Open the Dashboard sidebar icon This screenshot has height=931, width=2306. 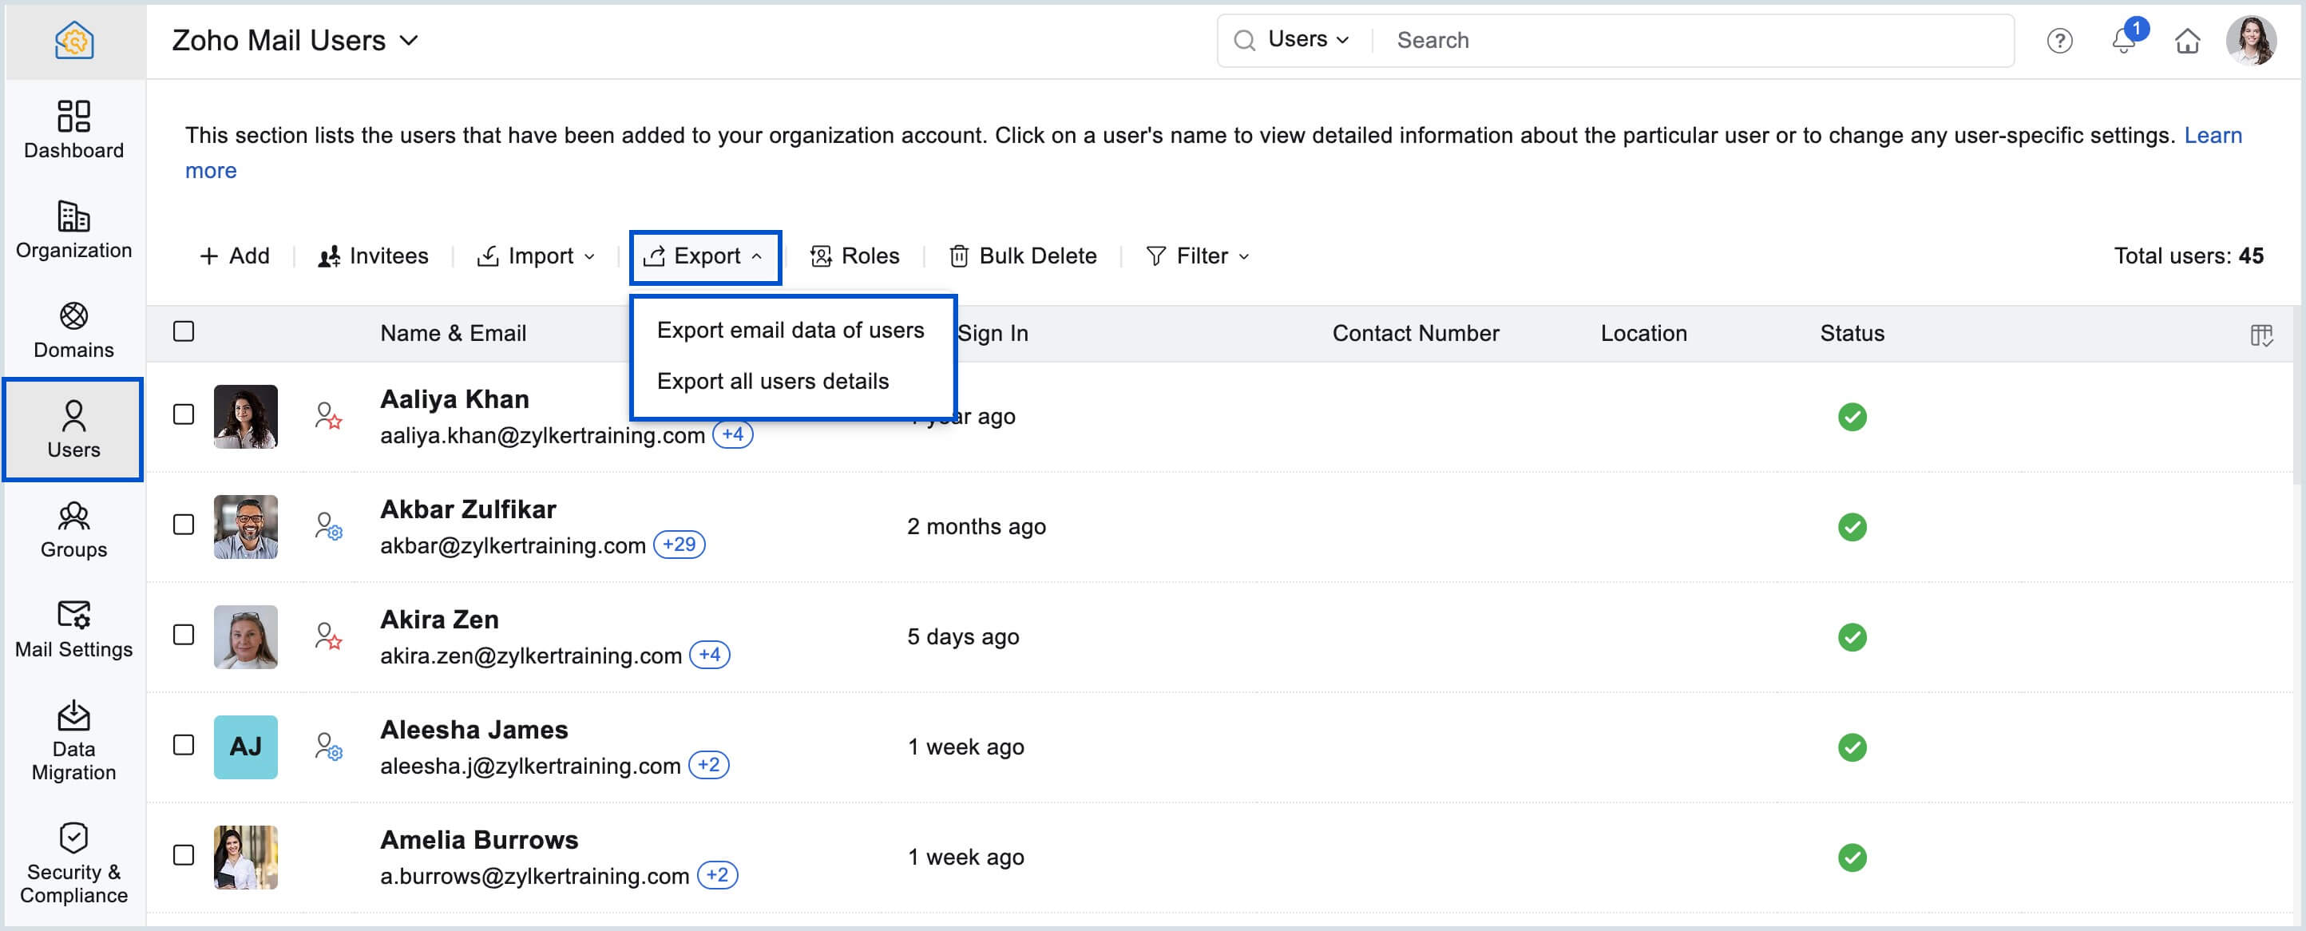[73, 129]
